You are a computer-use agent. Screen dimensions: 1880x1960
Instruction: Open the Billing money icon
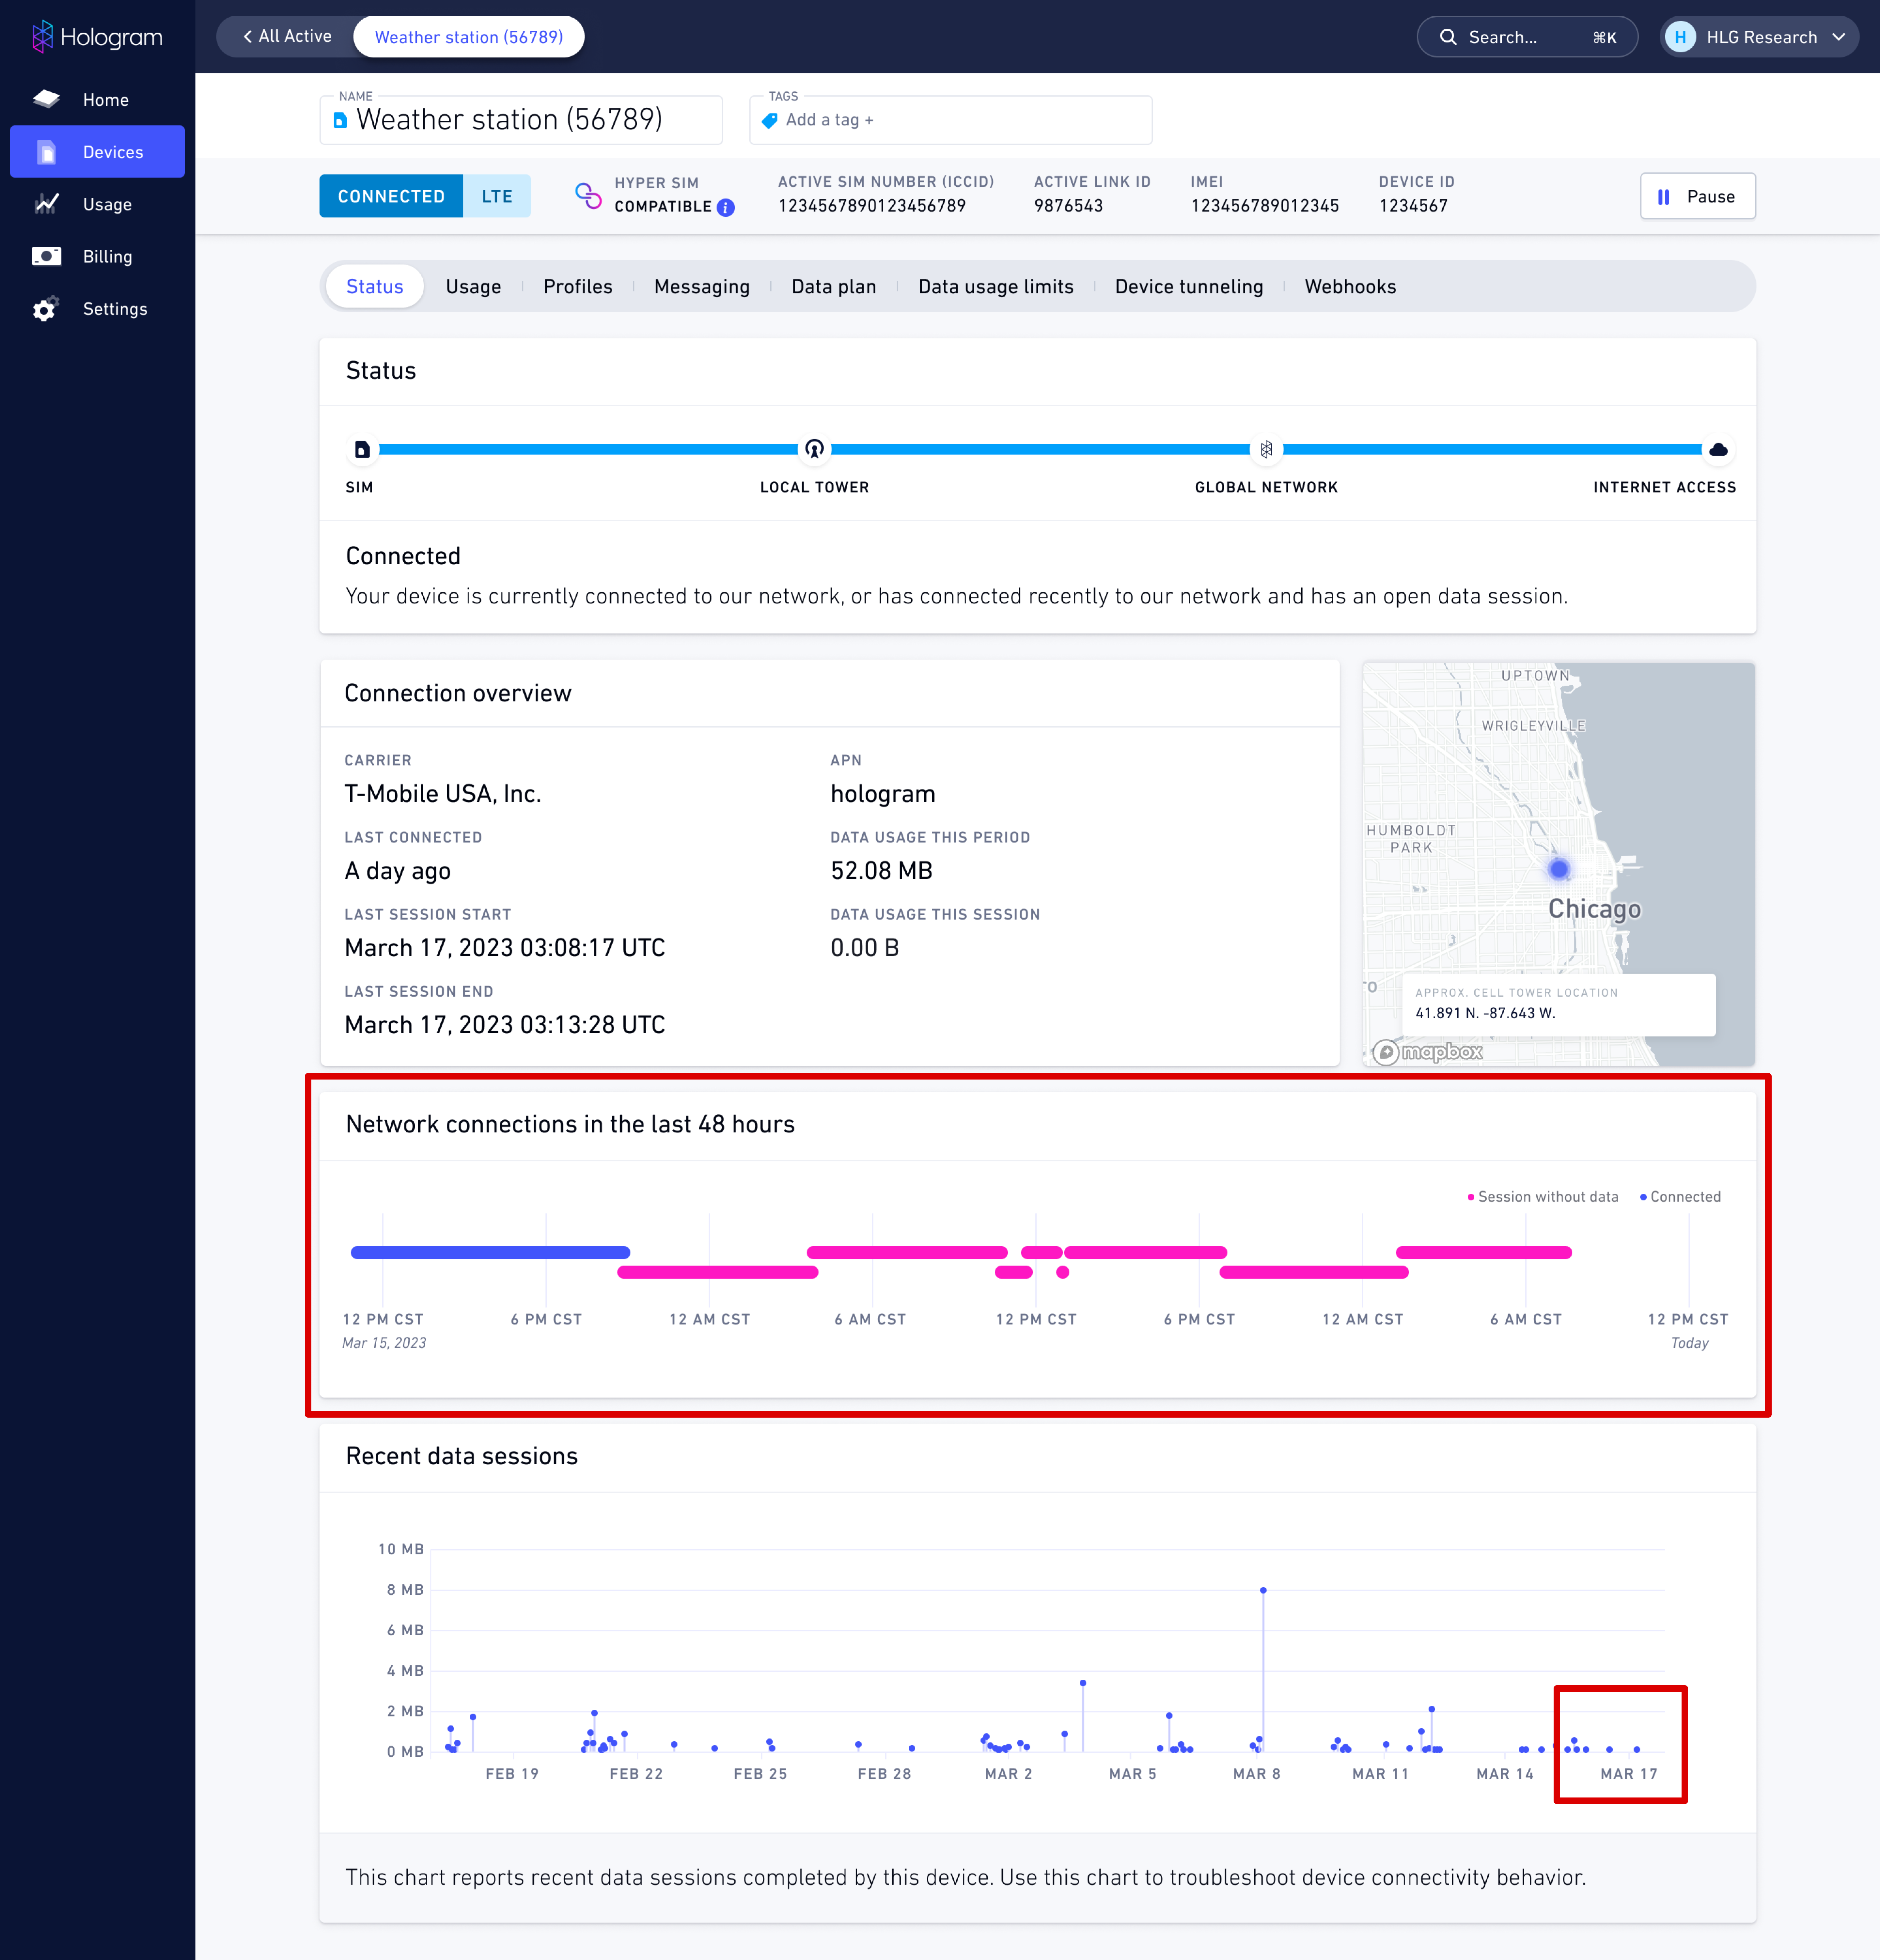click(x=46, y=256)
